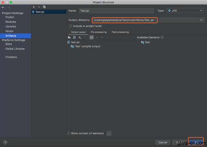Open Project settings page

click(x=10, y=17)
